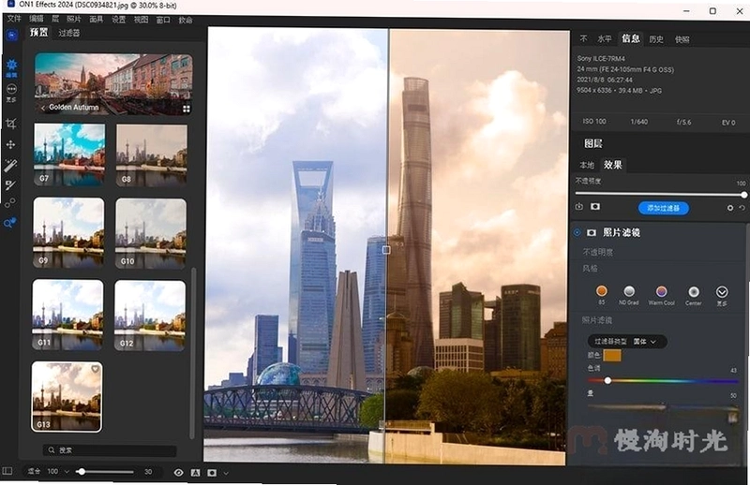Apply the G8 preset thumbnail
The height and width of the screenshot is (485, 750).
pyautogui.click(x=152, y=155)
